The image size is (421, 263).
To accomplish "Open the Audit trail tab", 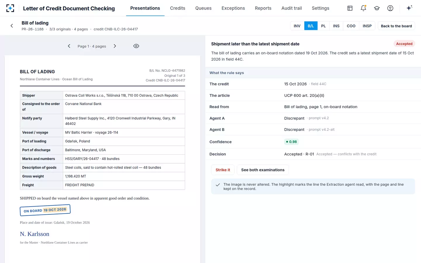I will click(x=291, y=8).
